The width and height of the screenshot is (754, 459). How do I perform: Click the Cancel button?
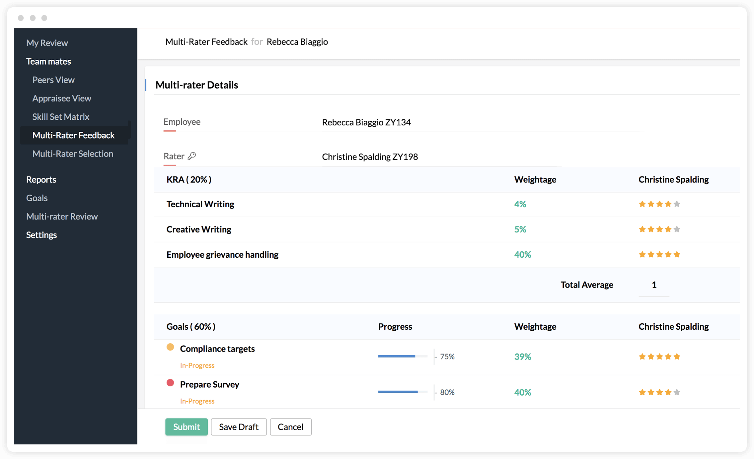(291, 426)
